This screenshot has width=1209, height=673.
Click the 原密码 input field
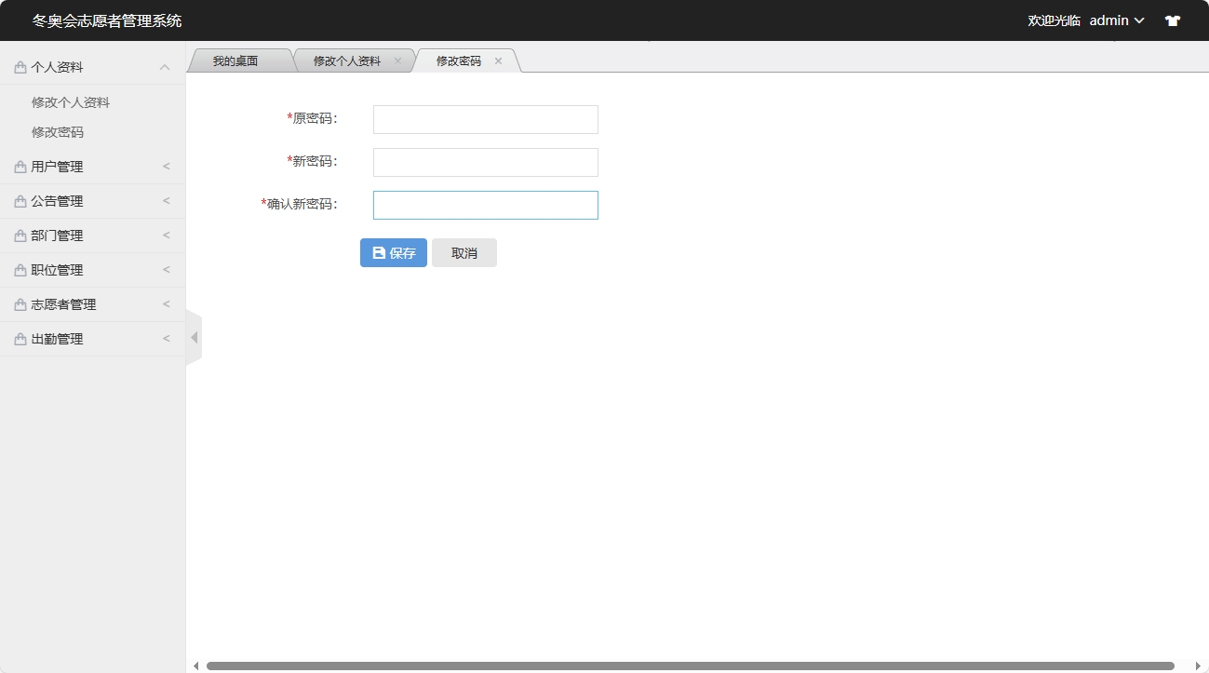point(484,118)
